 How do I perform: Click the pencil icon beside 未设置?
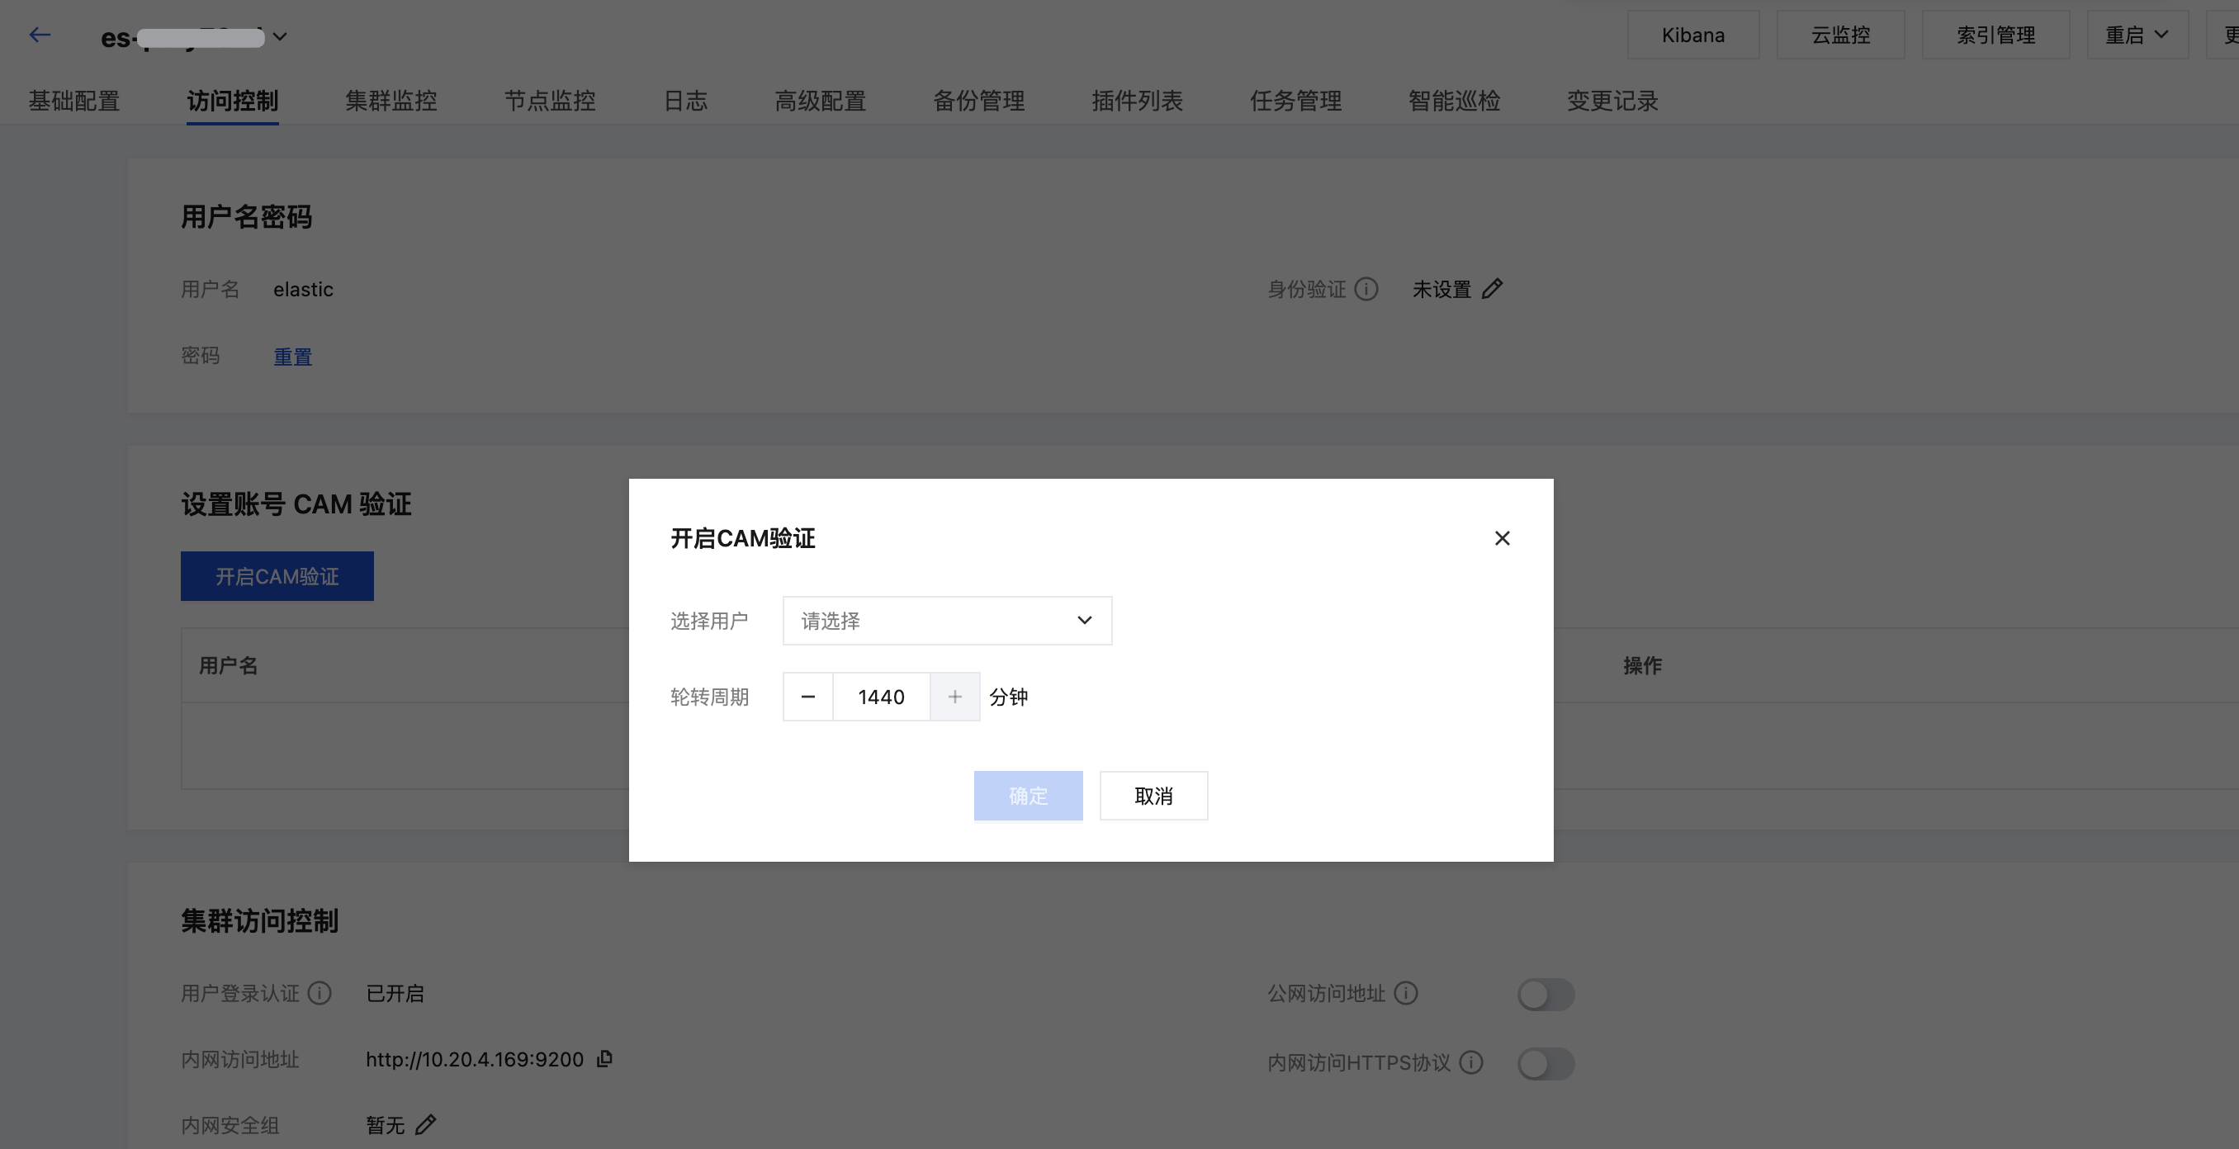[x=1493, y=289]
